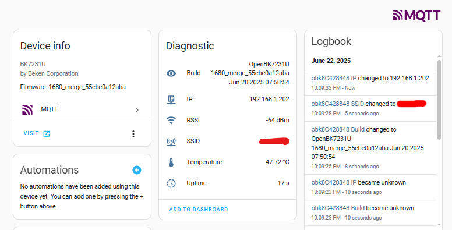452x230 pixels.
Task: Open obk8C428848 Build changed-to logbook link
Action: (338, 129)
